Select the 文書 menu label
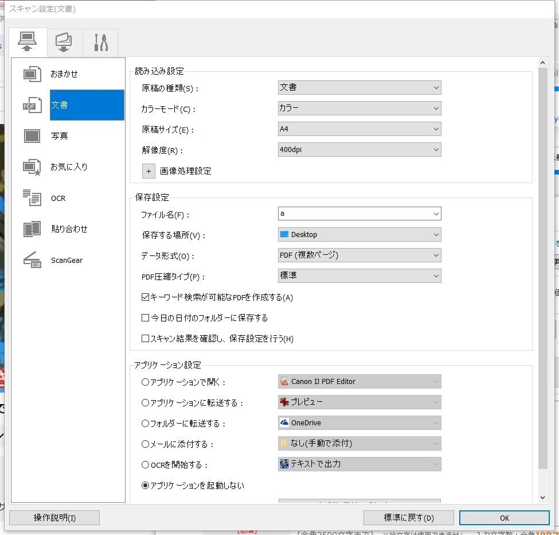 point(87,105)
